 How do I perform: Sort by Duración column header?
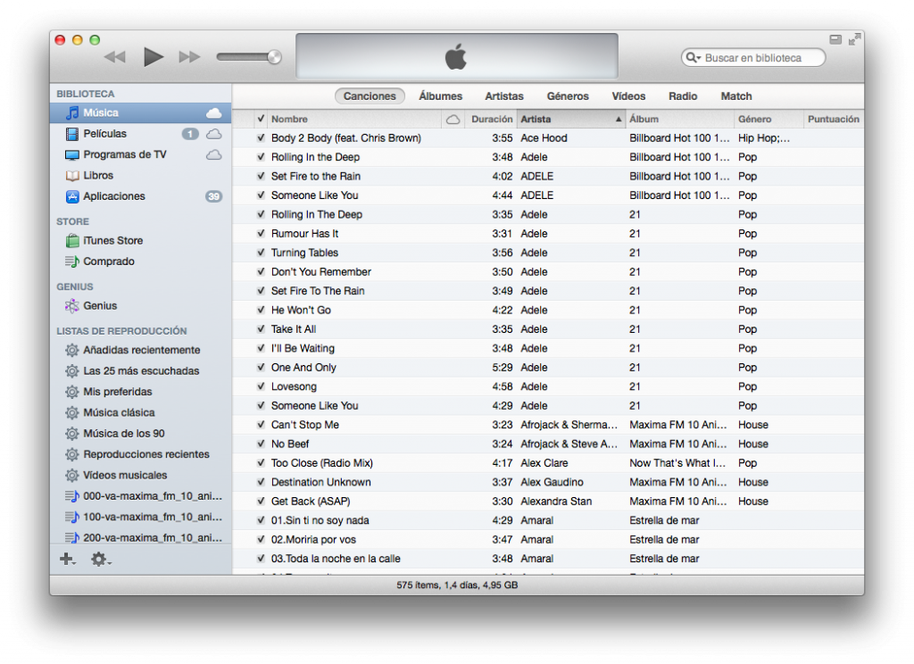[491, 120]
